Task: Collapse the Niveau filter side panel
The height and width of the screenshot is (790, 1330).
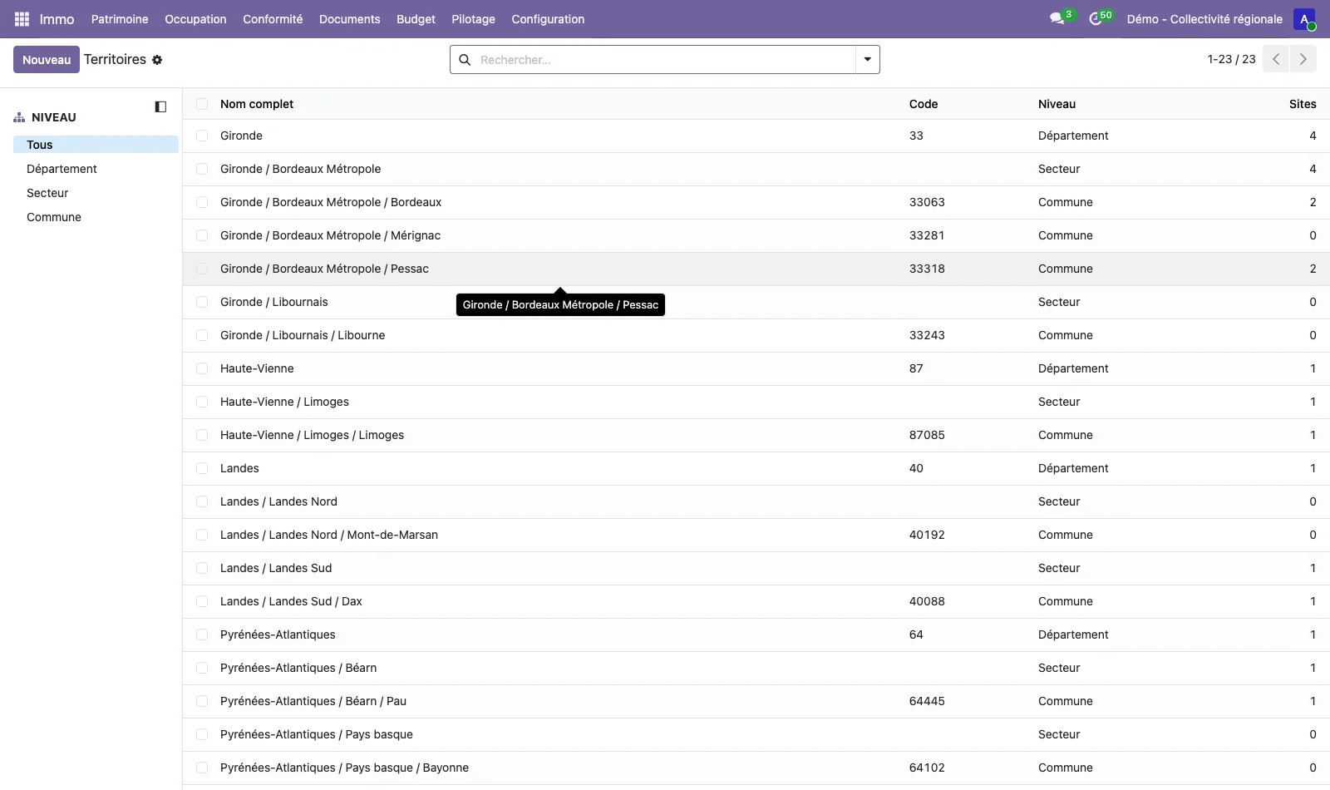Action: point(160,106)
